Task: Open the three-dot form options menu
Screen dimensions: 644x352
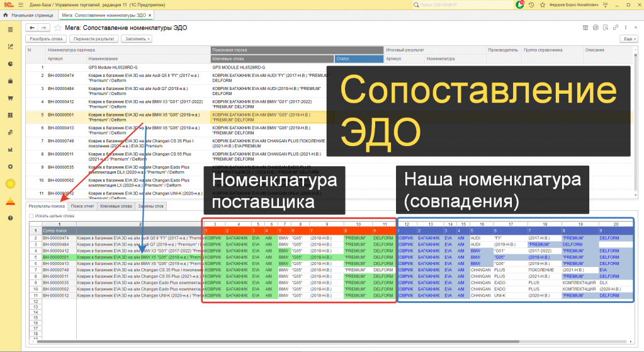Action: click(626, 28)
